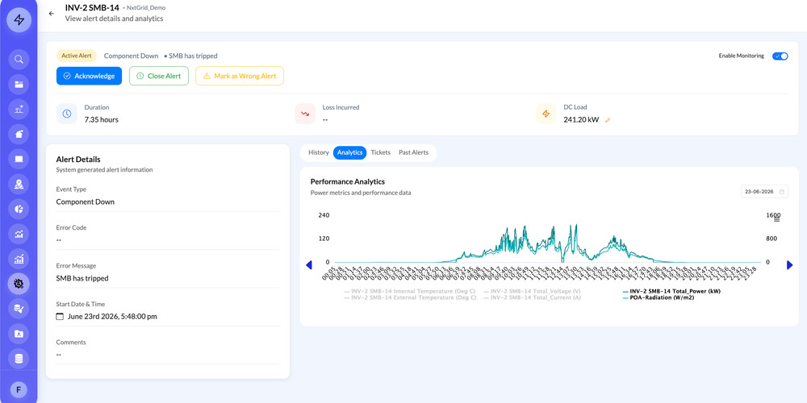
Task: Show the Total_Voltage series in legend
Action: point(532,291)
